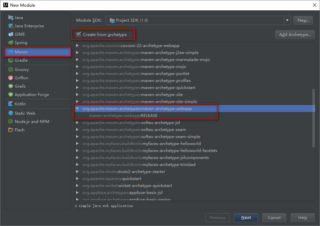The width and height of the screenshot is (320, 226).
Task: Click the Next button
Action: pyautogui.click(x=246, y=217)
